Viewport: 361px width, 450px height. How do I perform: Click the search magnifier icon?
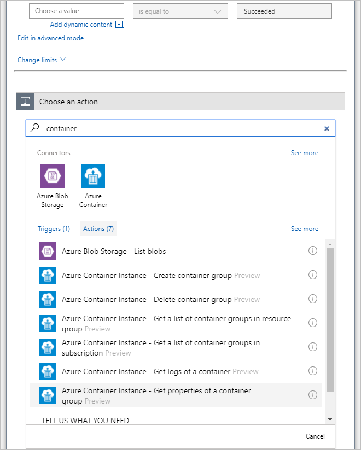point(35,128)
